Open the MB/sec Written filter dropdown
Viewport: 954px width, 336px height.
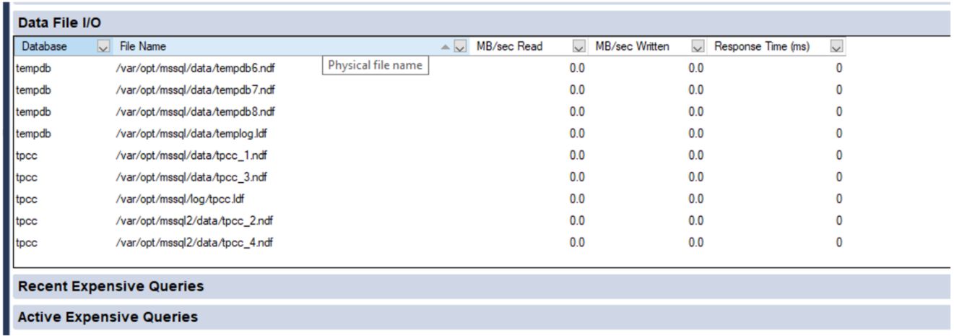[698, 47]
